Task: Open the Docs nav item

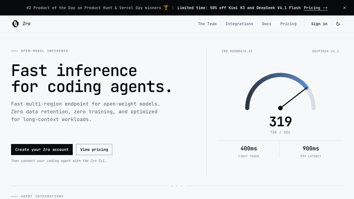Action: [x=267, y=24]
